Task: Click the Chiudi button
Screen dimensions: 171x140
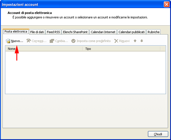Action: click(x=158, y=134)
